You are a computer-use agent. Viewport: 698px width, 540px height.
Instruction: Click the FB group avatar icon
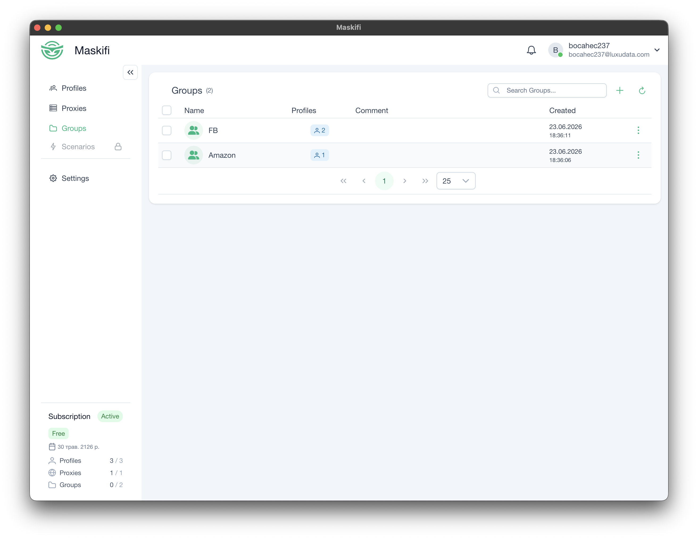pyautogui.click(x=194, y=130)
